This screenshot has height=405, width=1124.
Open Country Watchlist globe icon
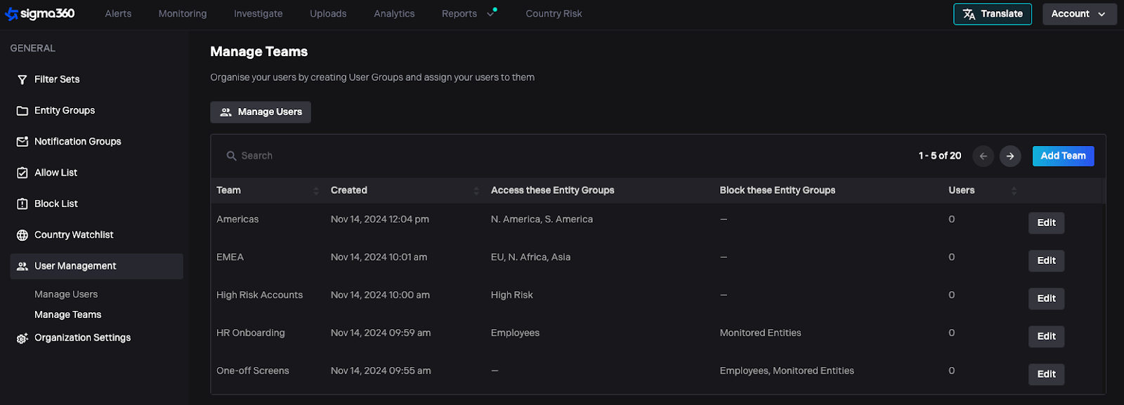[x=22, y=235]
